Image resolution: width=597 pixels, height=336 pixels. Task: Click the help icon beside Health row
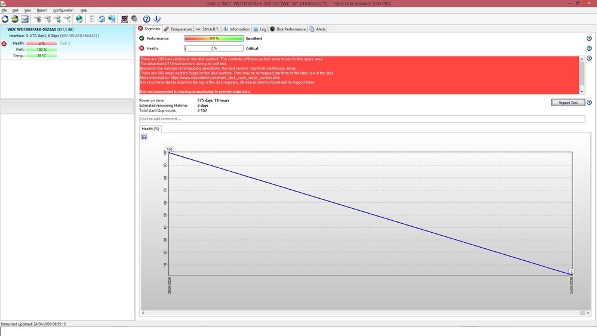(589, 48)
